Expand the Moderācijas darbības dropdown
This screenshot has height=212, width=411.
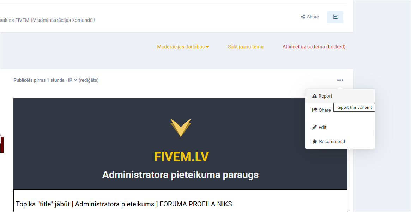pos(183,47)
